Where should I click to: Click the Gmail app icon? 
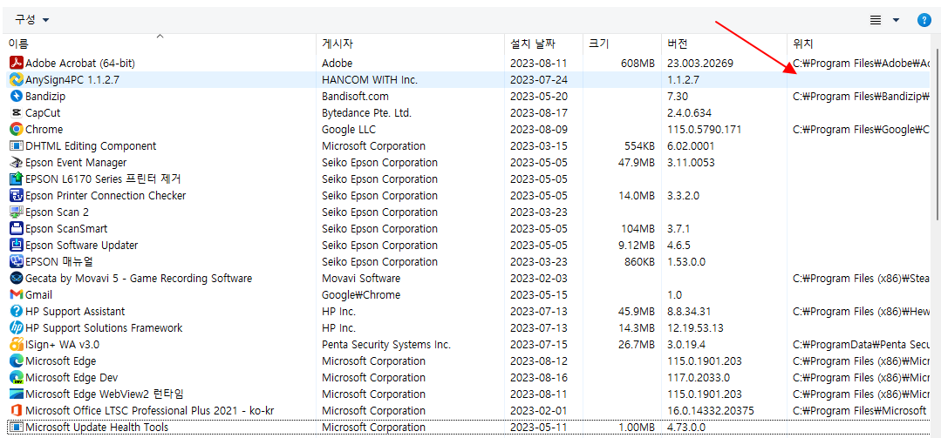coord(17,295)
